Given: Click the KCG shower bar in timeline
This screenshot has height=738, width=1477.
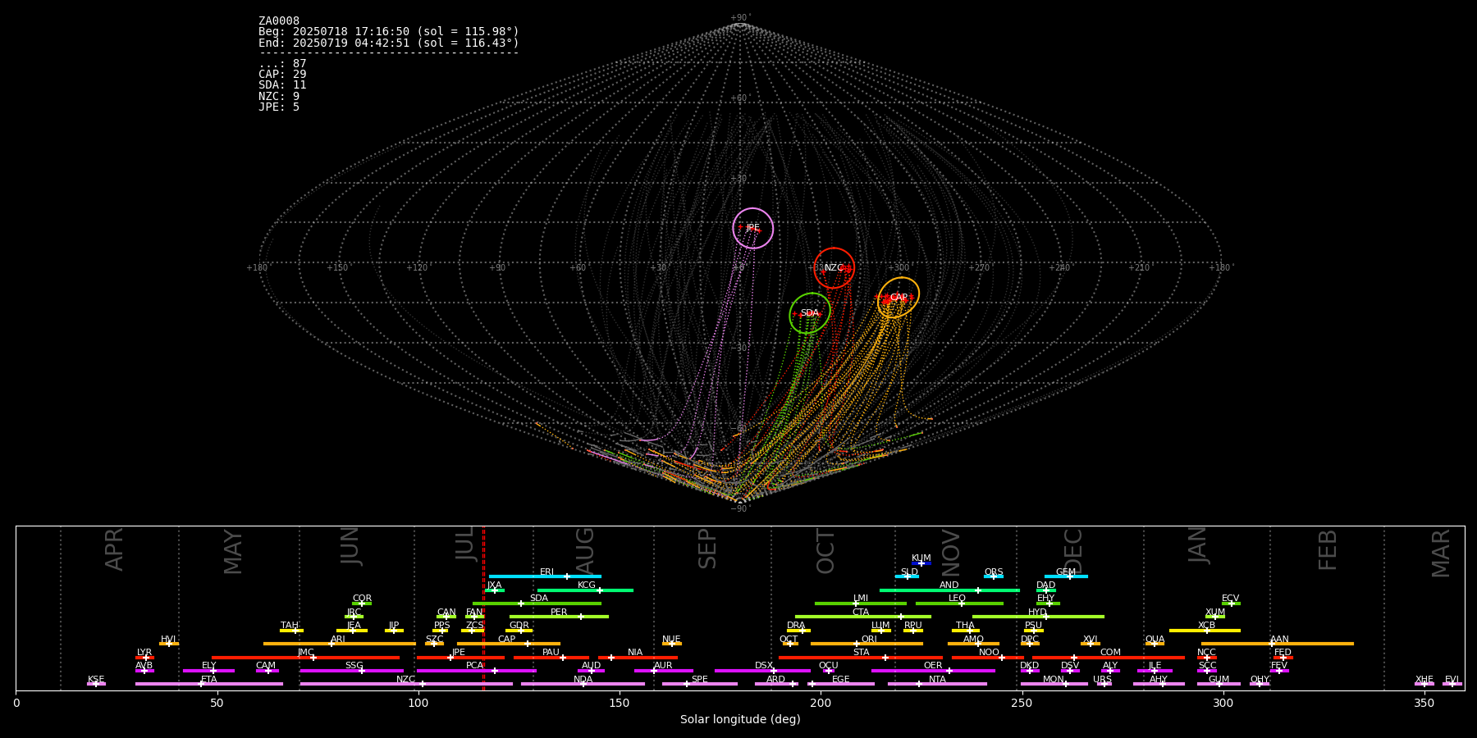Looking at the screenshot, I should point(585,590).
